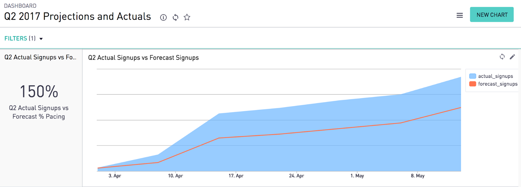Click the blue actual_signups color swatch

[x=472, y=76]
